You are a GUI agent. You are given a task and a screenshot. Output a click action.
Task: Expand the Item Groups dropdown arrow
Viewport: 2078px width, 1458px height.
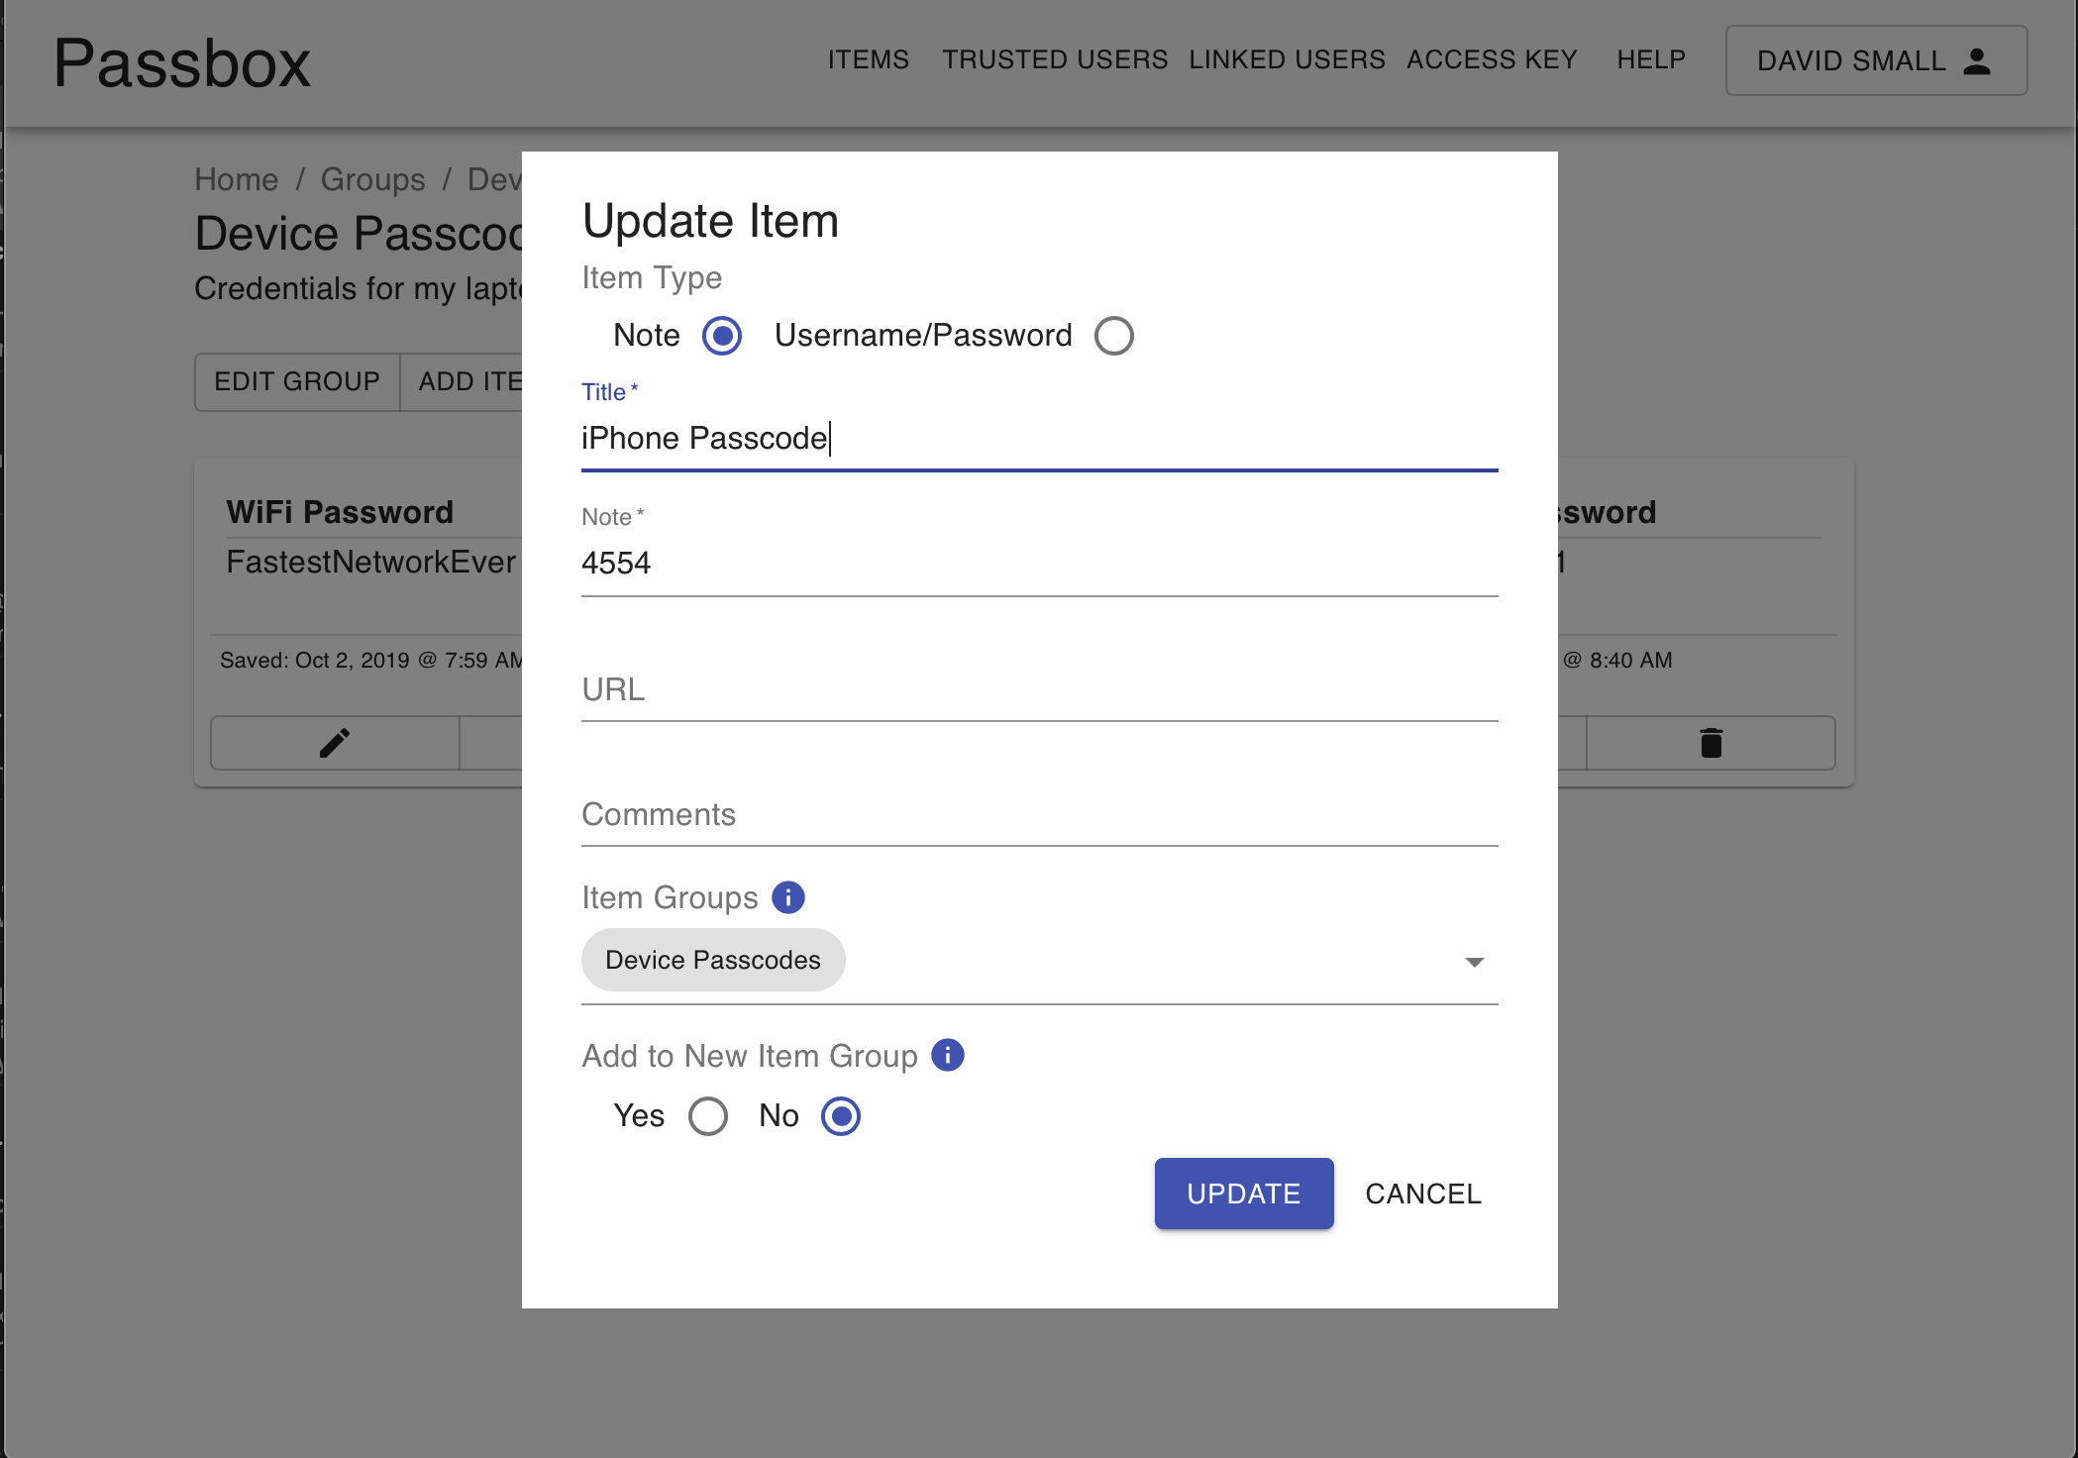[1474, 962]
